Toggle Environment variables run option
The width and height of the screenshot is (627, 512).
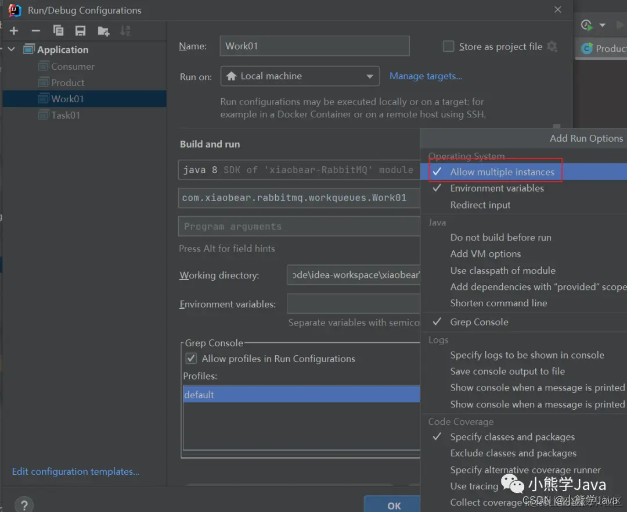point(524,188)
